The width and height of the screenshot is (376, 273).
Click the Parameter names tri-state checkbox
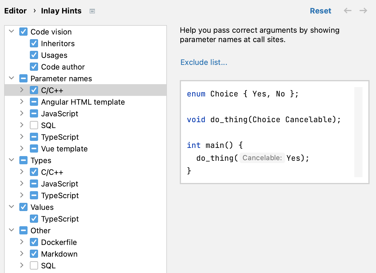tap(23, 78)
